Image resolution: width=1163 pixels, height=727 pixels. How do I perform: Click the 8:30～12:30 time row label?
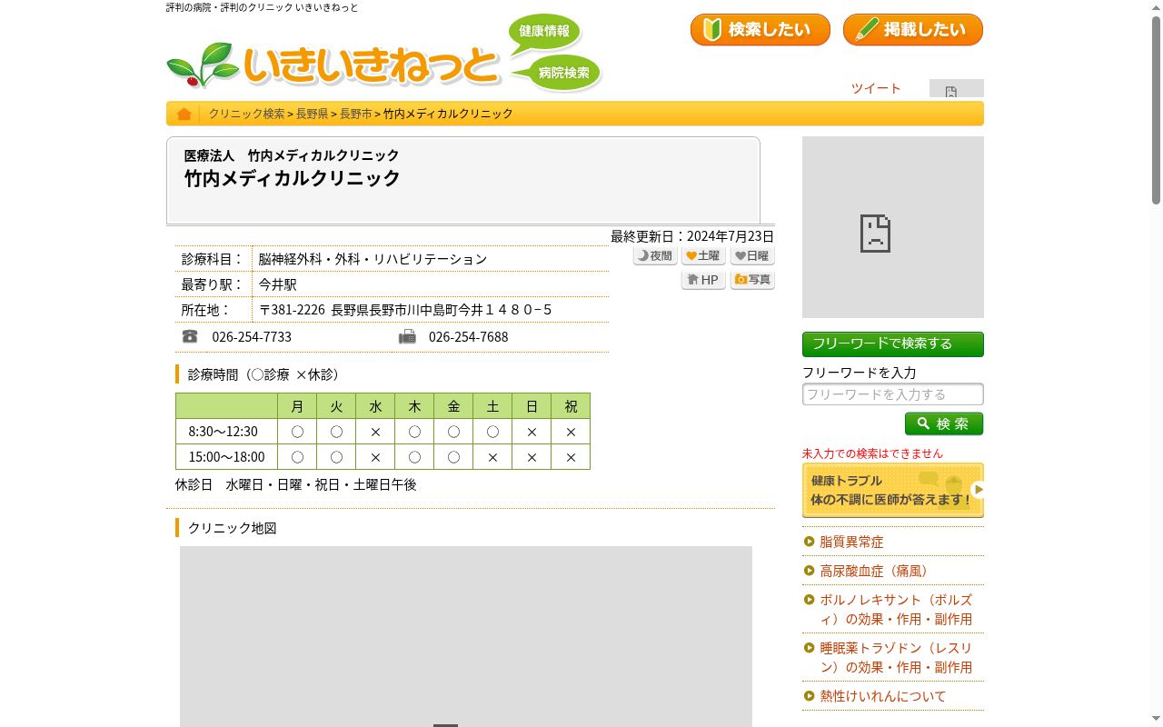pos(224,432)
